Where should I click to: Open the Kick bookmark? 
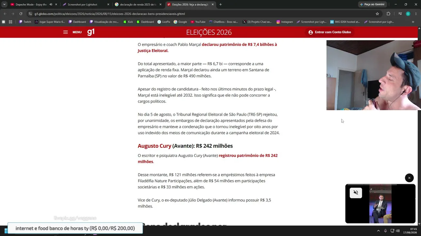(x=128, y=22)
